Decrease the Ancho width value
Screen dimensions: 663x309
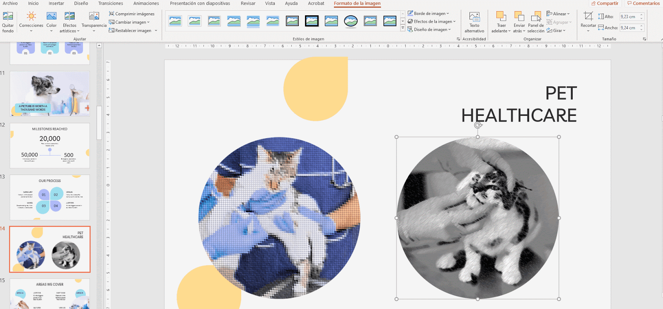click(641, 29)
